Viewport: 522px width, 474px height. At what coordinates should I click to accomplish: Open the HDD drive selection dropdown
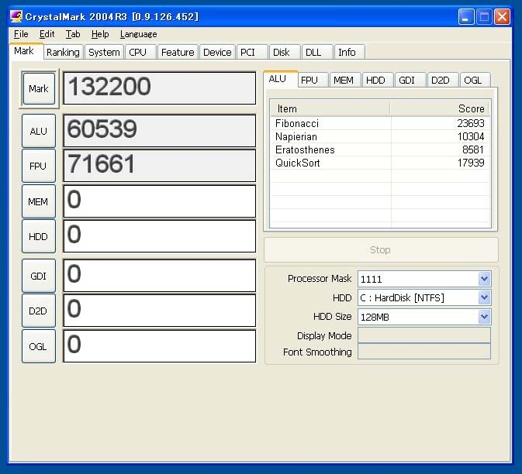point(484,298)
